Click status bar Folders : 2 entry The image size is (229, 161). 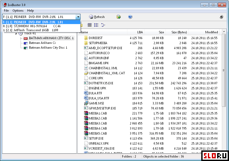129,157
